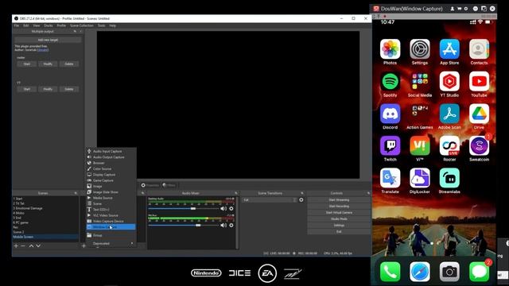Remove selected scene with minus icon
The height and width of the screenshot is (286, 509).
(23, 245)
